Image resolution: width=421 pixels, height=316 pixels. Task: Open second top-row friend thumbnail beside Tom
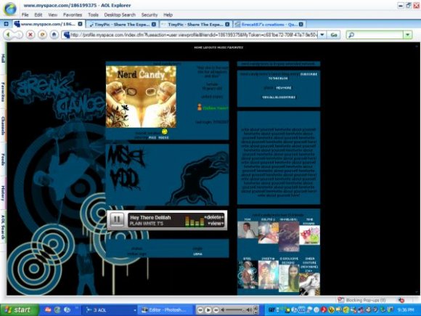click(x=269, y=232)
